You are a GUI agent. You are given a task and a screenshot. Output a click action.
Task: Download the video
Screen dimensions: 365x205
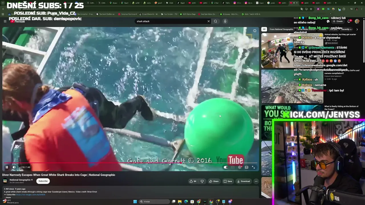pos(244,181)
